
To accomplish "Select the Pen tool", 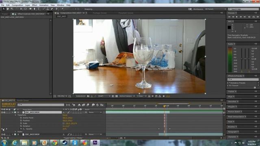I will click(35, 9).
